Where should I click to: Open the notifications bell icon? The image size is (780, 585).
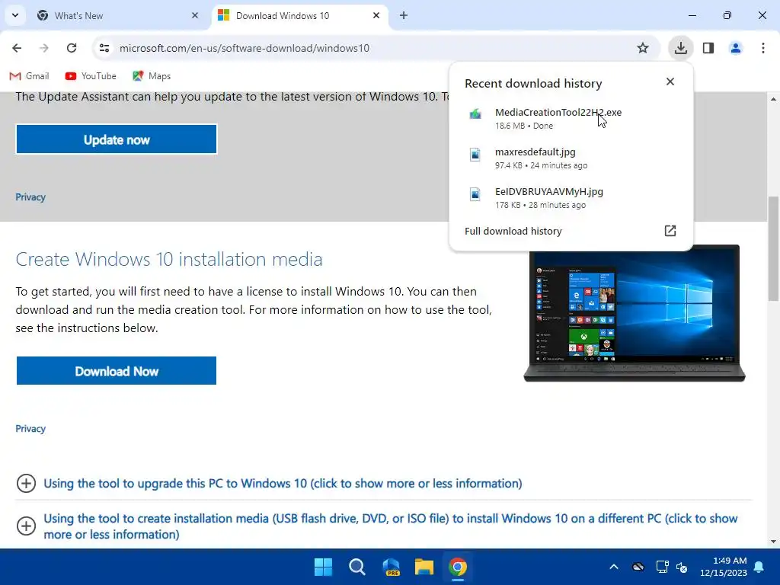click(x=759, y=567)
